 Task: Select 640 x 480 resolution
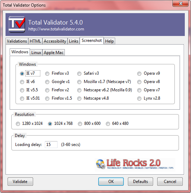(108, 124)
